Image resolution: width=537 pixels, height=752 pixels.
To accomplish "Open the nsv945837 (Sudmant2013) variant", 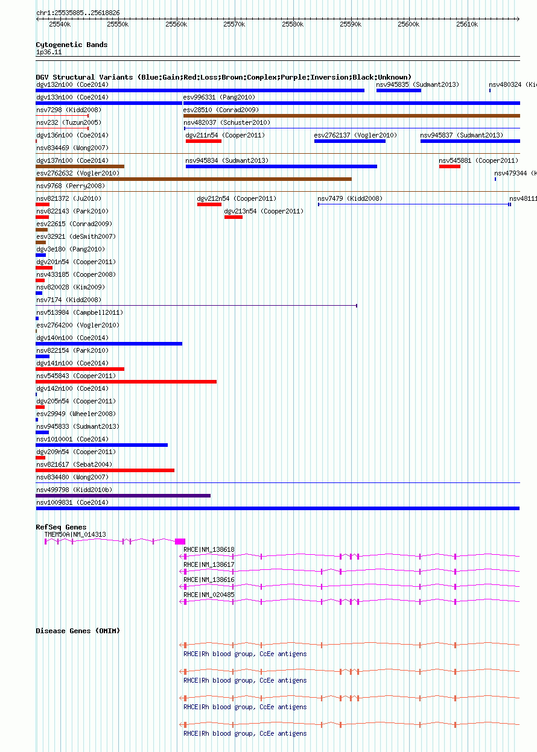I will coord(470,141).
